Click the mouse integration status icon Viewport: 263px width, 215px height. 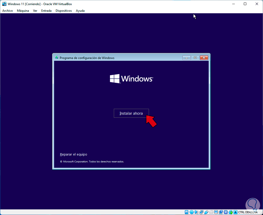pyautogui.click(x=231, y=212)
